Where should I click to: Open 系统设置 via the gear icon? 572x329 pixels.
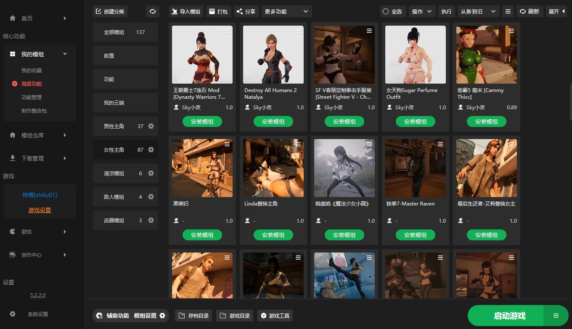tap(12, 314)
